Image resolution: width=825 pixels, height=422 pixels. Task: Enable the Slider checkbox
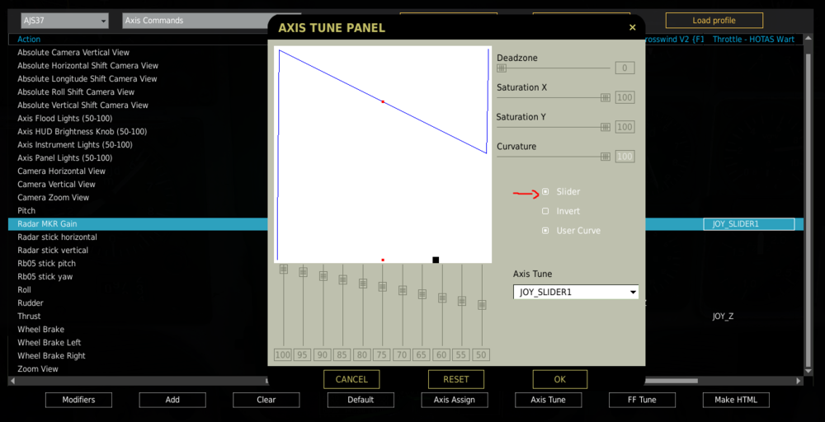point(545,192)
